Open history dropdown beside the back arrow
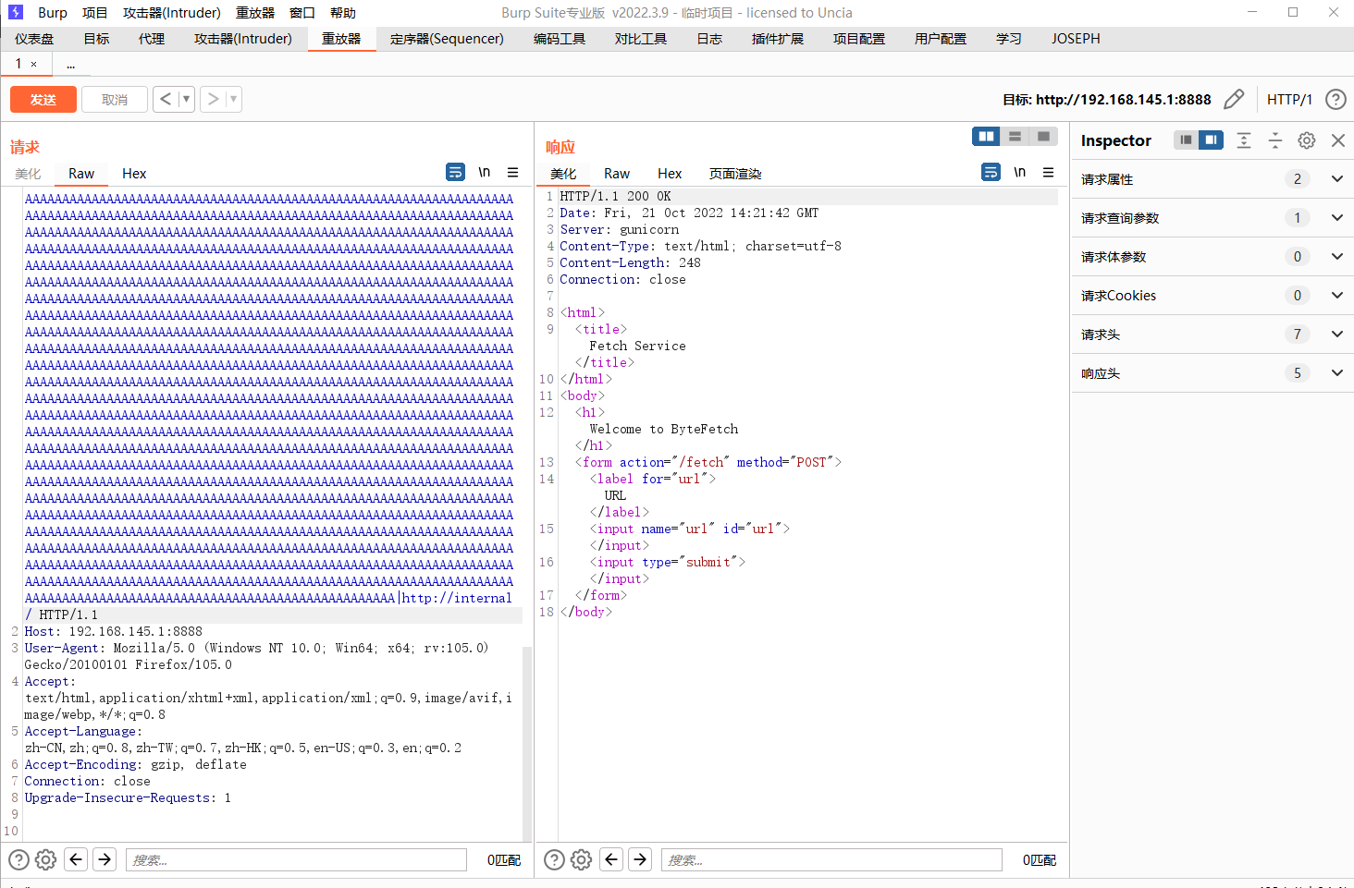Viewport: 1354px width, 888px height. point(187,99)
